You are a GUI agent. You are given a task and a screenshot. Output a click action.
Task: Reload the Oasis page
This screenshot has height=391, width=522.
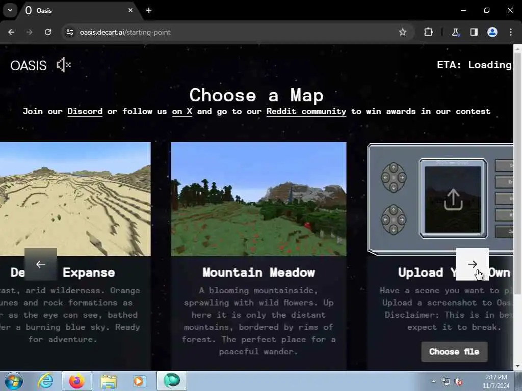click(48, 32)
